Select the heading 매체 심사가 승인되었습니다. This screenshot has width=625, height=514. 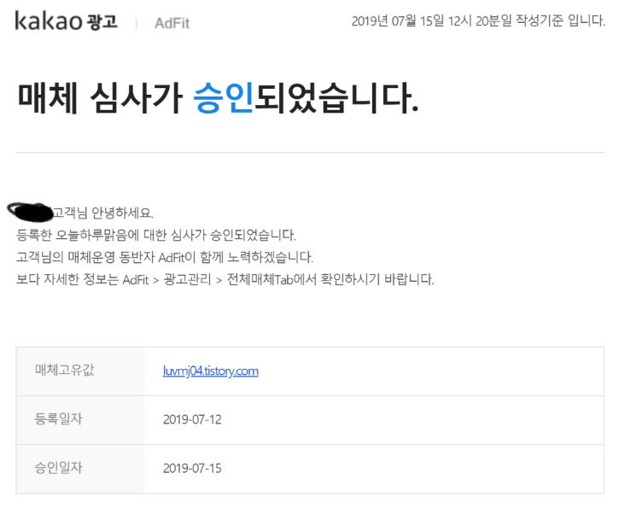click(x=218, y=97)
